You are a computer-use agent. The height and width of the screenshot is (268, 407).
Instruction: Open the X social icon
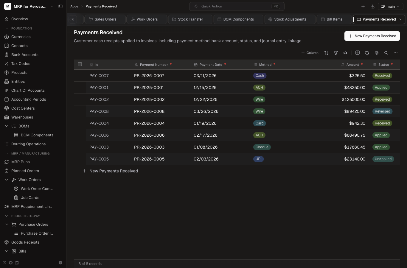5,263
